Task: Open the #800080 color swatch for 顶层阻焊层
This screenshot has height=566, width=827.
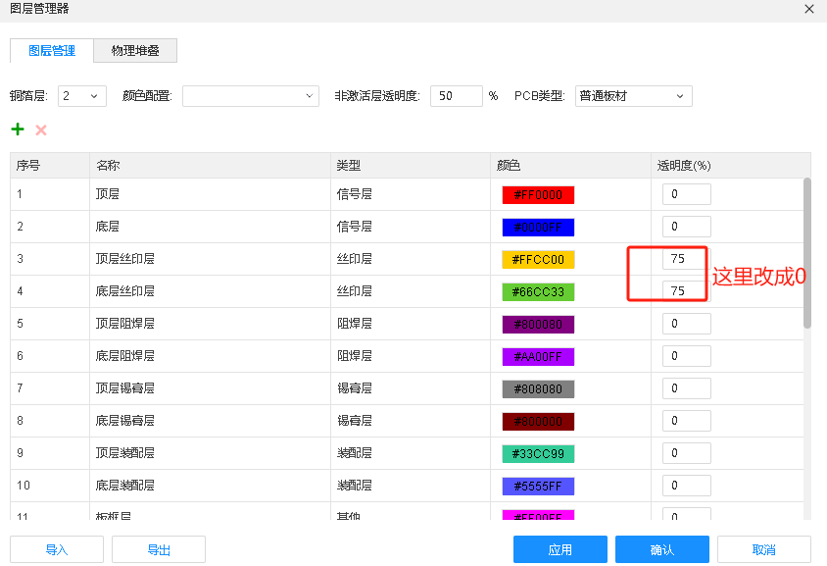Action: [x=538, y=324]
